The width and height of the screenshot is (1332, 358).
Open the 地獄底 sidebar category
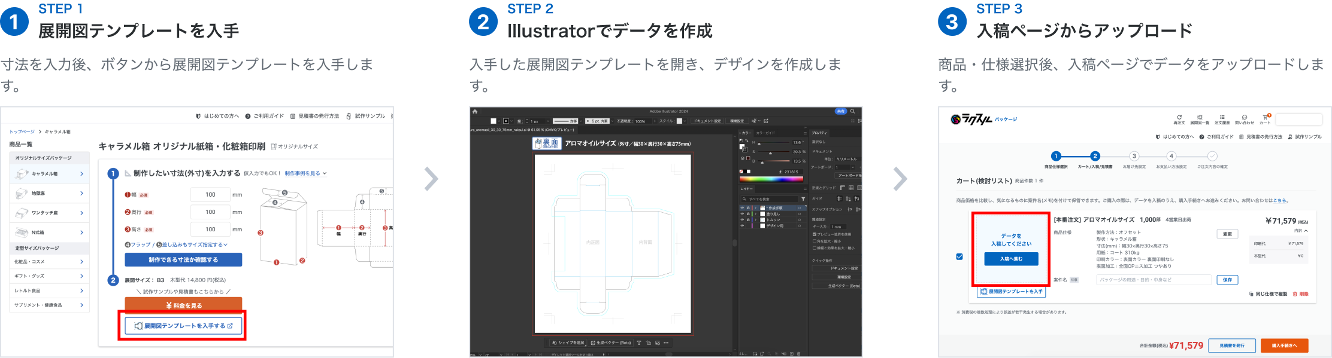coord(50,194)
